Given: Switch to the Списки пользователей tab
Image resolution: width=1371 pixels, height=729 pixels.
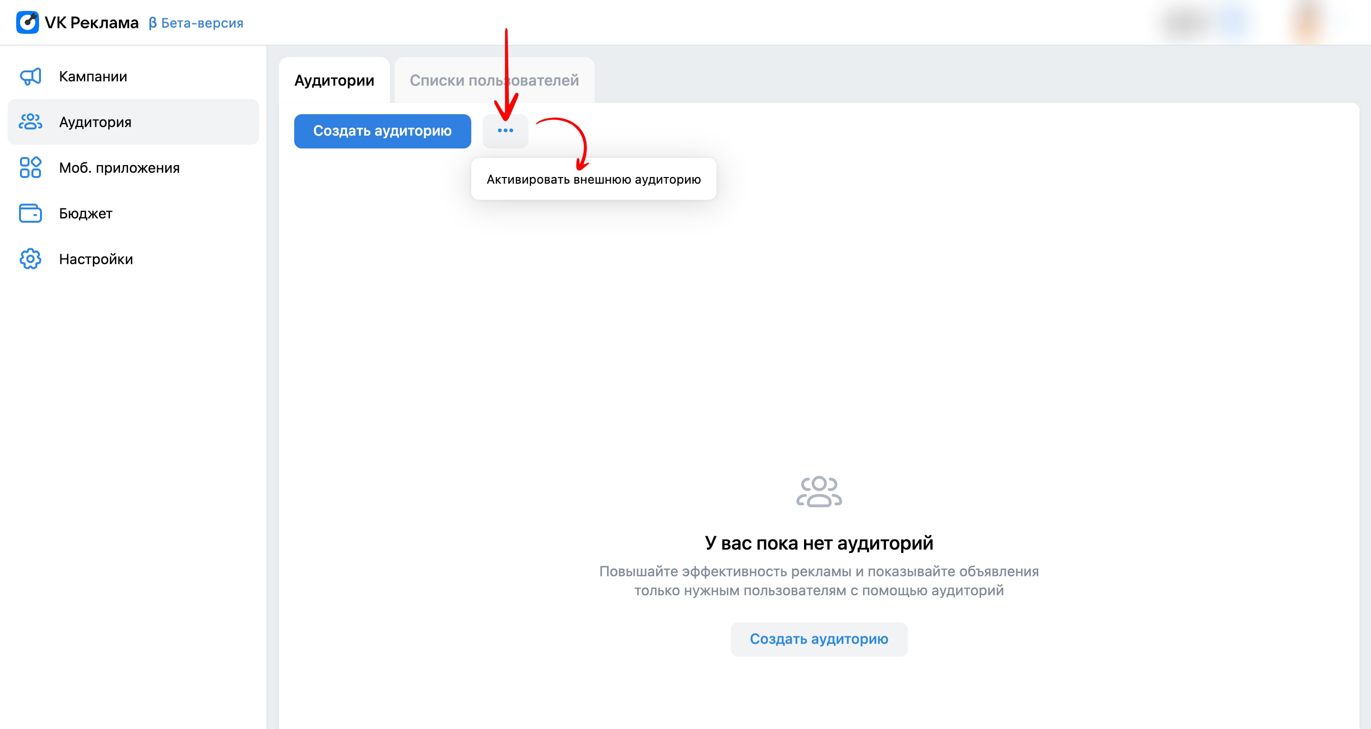Looking at the screenshot, I should click(x=495, y=80).
